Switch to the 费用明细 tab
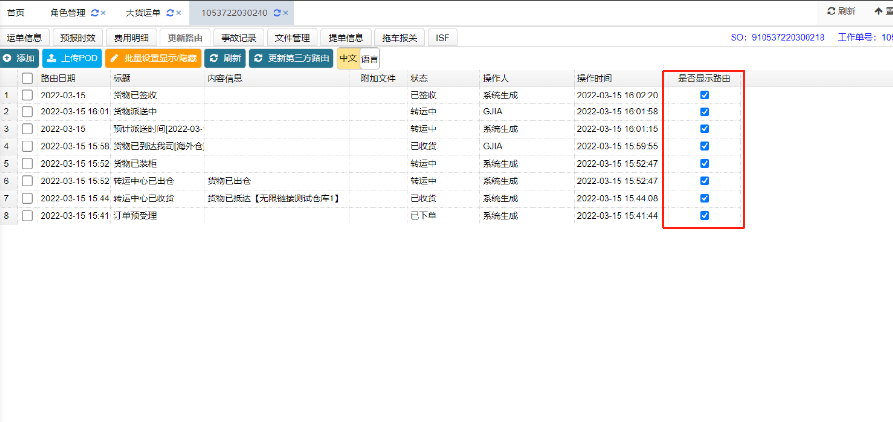Screen dimensions: 893x422 click(131, 38)
